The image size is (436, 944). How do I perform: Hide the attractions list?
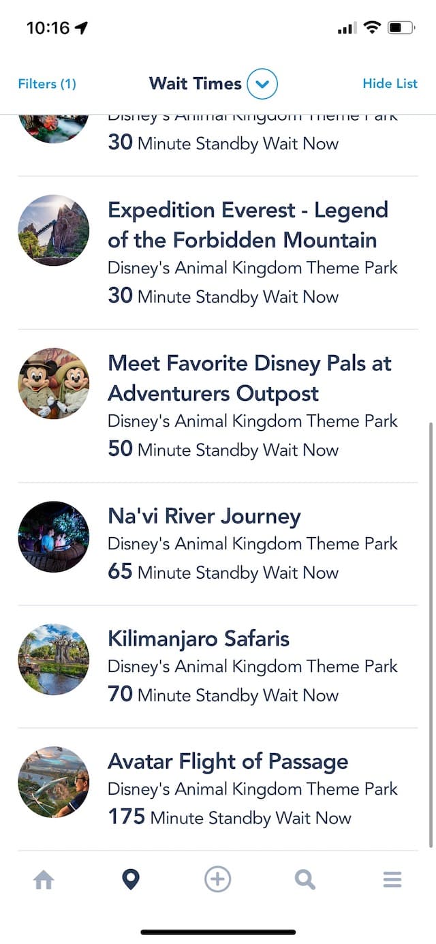[390, 83]
